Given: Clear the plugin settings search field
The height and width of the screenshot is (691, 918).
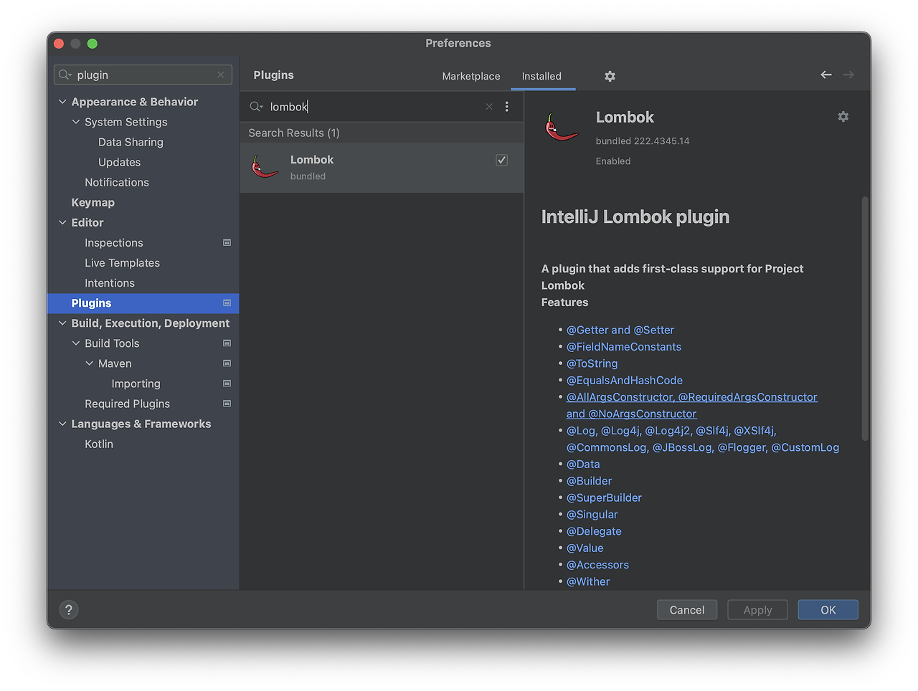Looking at the screenshot, I should click(221, 75).
